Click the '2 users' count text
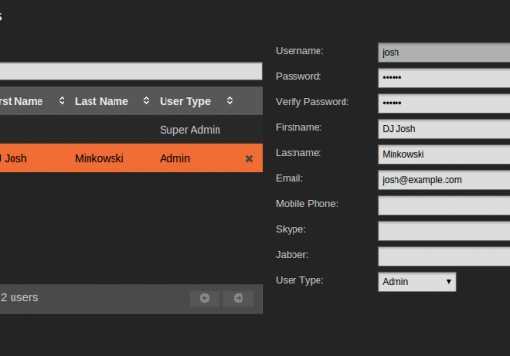This screenshot has height=356, width=510. (x=19, y=298)
